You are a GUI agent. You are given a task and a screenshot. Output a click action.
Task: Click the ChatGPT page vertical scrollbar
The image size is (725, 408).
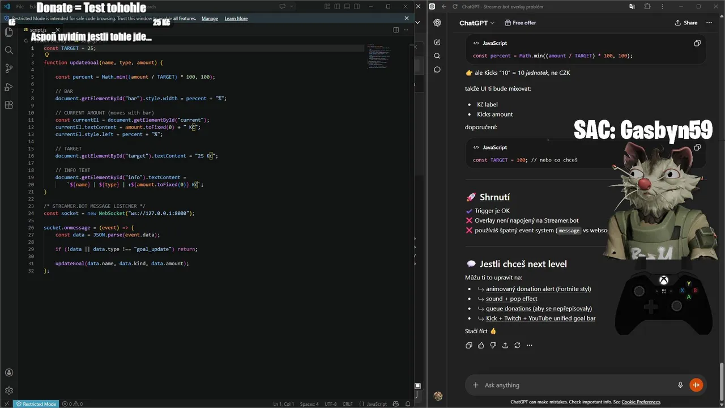tap(721, 381)
